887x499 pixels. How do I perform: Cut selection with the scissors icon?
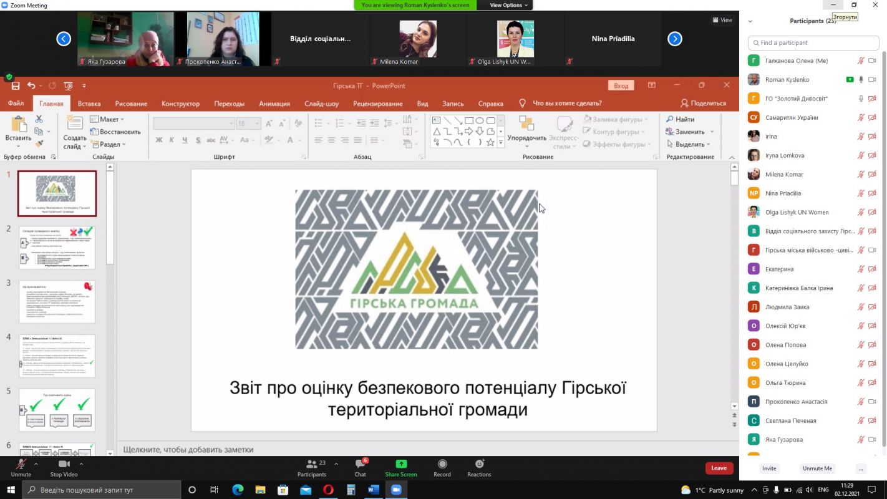(x=39, y=119)
